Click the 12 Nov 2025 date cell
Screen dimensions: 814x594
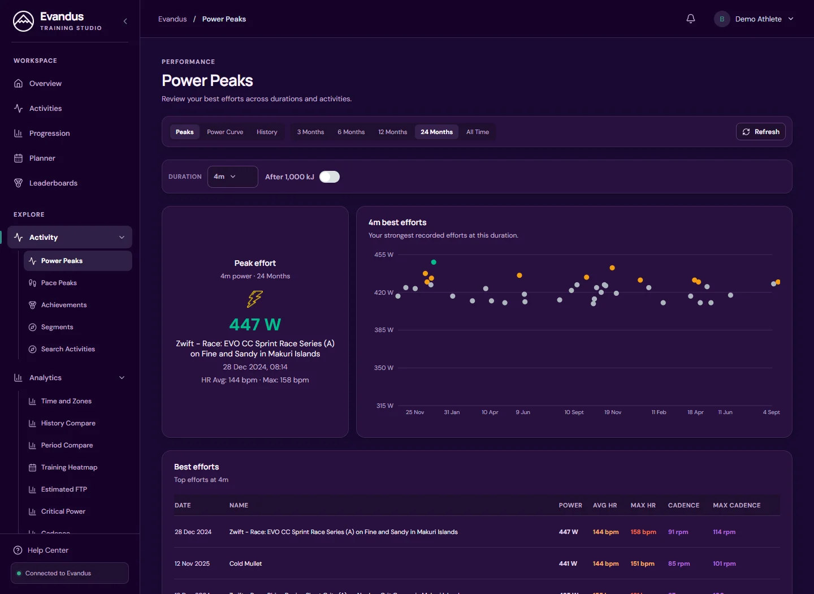click(192, 563)
